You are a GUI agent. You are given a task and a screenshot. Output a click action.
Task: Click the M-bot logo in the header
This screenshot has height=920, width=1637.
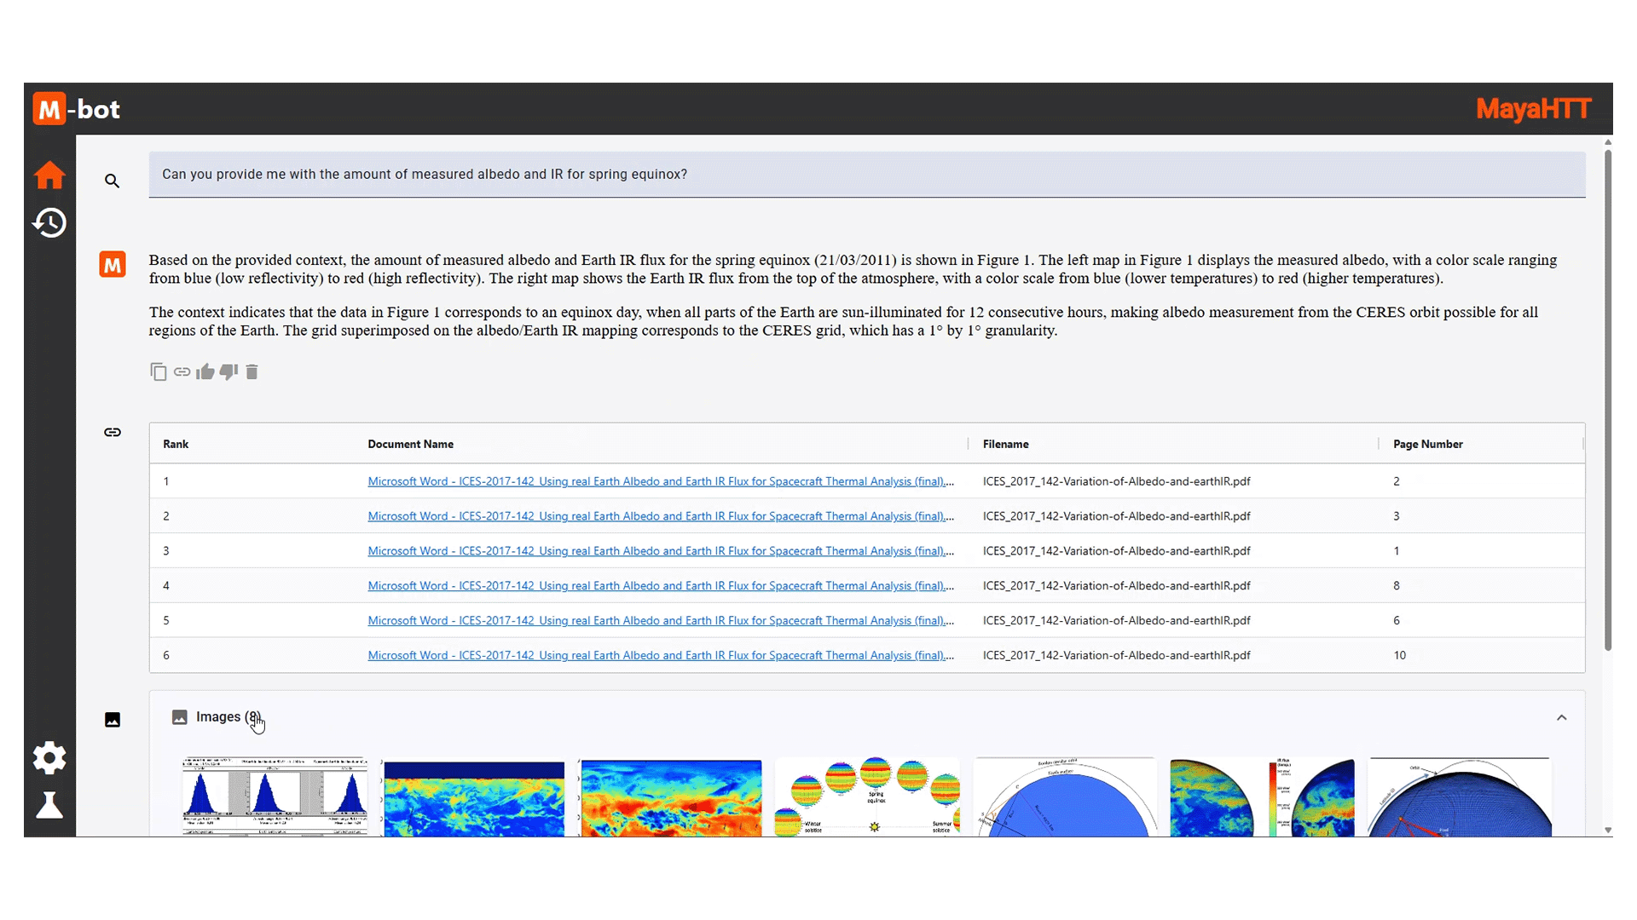76,108
